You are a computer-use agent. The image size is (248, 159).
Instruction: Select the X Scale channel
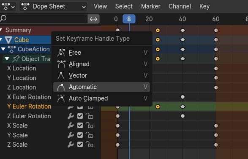point(17,126)
